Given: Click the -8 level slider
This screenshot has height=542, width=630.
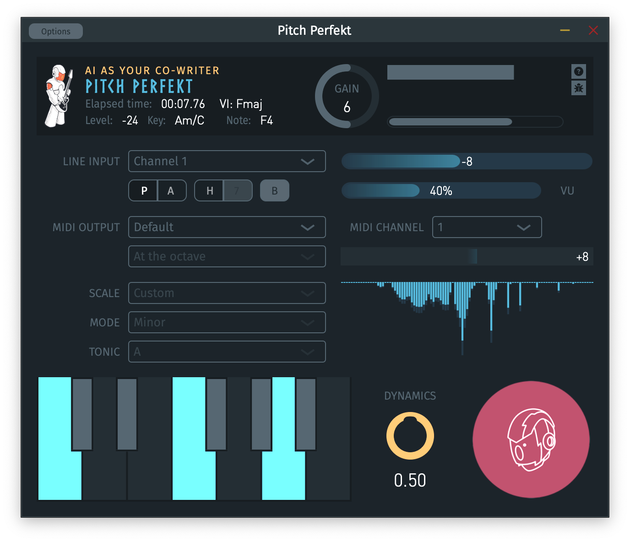Looking at the screenshot, I should click(467, 161).
